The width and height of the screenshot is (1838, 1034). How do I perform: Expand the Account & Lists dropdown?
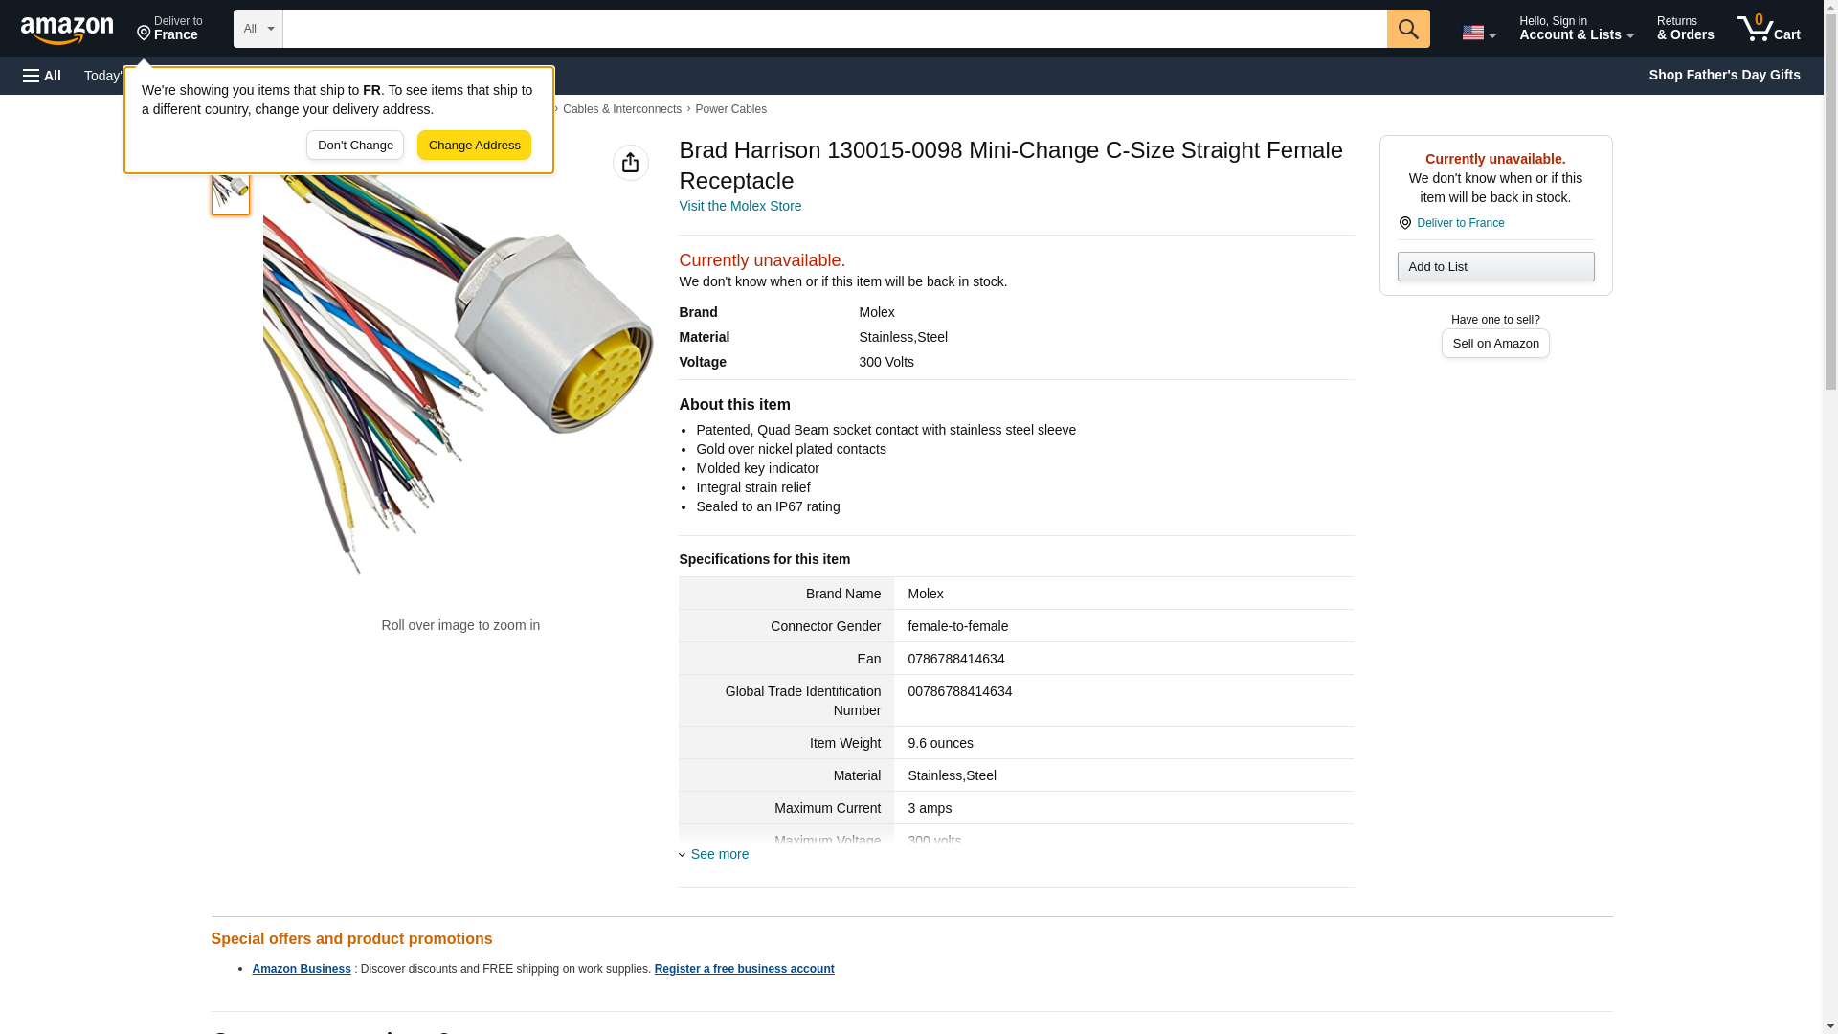(1576, 29)
